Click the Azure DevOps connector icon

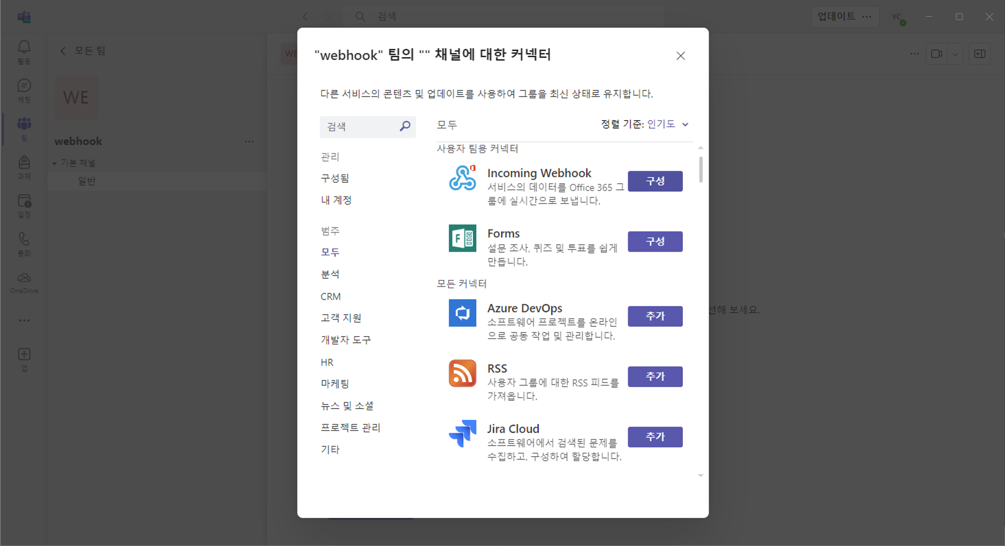pyautogui.click(x=462, y=313)
